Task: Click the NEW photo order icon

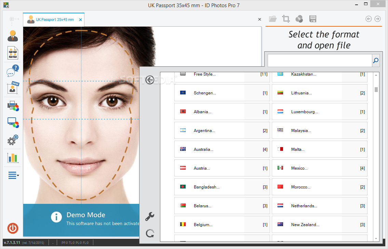Action: tap(13, 88)
